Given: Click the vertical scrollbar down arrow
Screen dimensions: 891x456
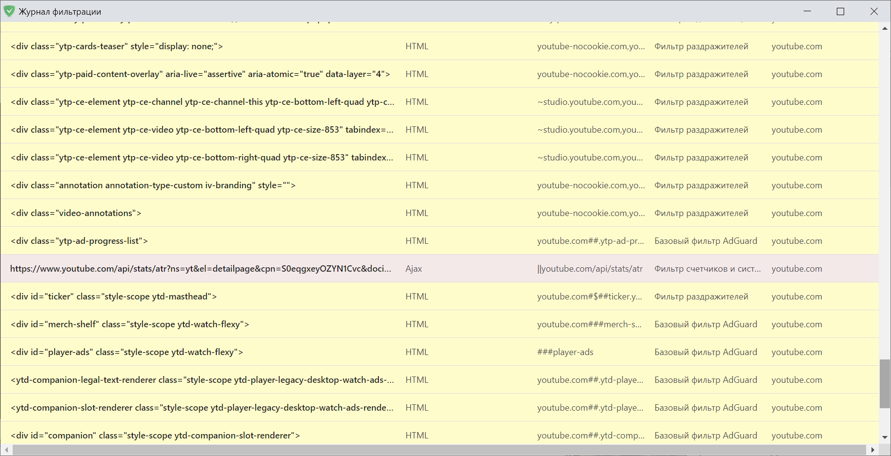Looking at the screenshot, I should 885,437.
